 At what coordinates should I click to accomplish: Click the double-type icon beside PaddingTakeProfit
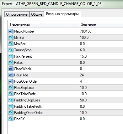coord(11,106)
